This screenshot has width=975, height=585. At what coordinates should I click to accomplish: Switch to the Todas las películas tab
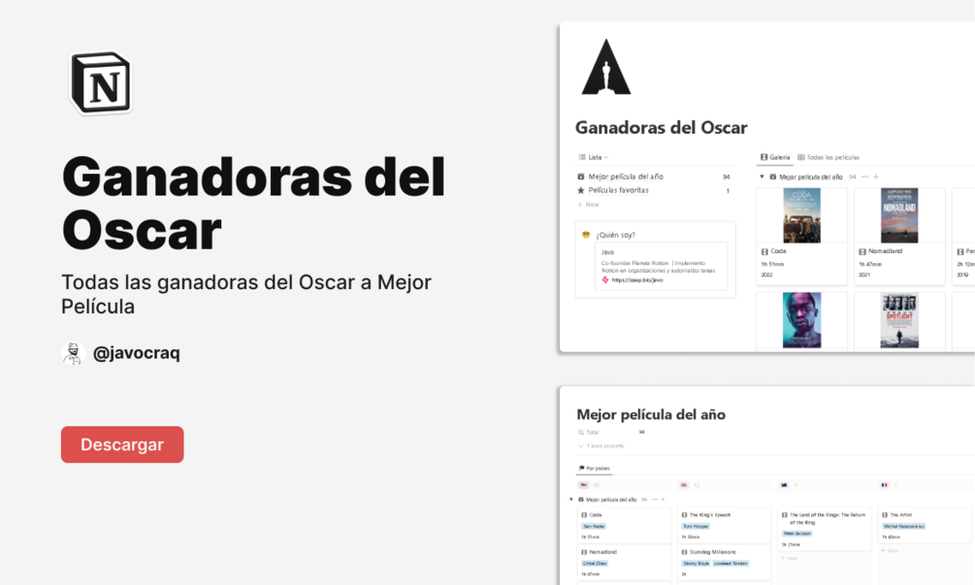(829, 157)
